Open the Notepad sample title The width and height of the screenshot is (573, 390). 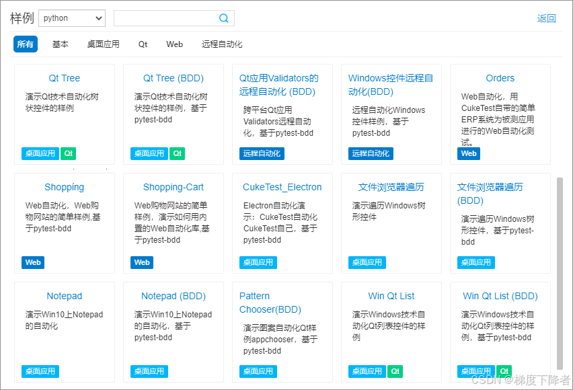[x=65, y=296]
